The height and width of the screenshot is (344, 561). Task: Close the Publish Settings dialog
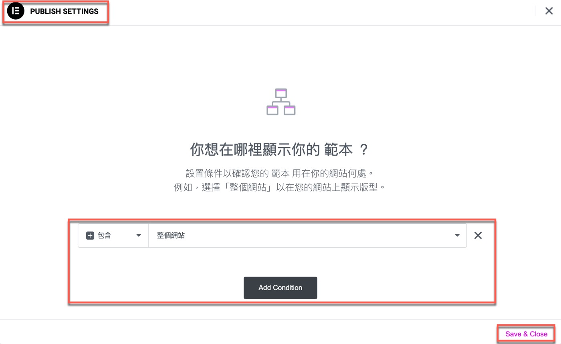(549, 11)
